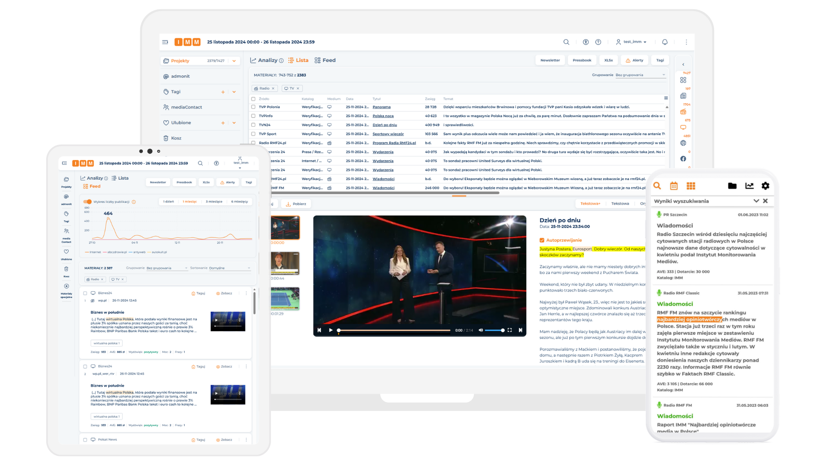Click Alerty button on desktop
The width and height of the screenshot is (821, 462).
635,60
